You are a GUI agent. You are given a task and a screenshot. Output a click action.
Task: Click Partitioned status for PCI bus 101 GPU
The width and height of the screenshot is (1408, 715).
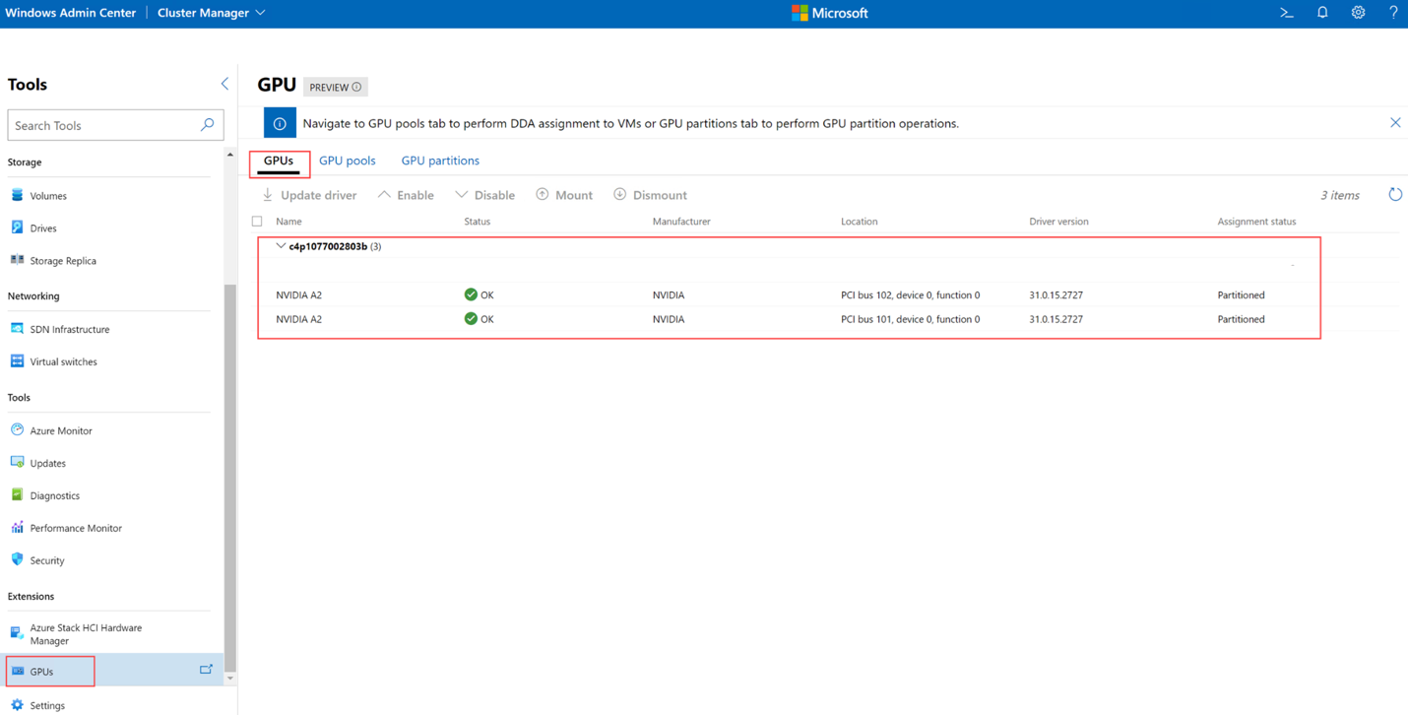[x=1241, y=319]
